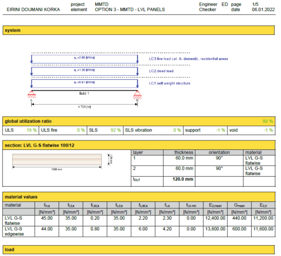Click the 'EIRINI DOUMANI KORKA' header name
The width and height of the screenshot is (281, 256).
click(x=33, y=10)
